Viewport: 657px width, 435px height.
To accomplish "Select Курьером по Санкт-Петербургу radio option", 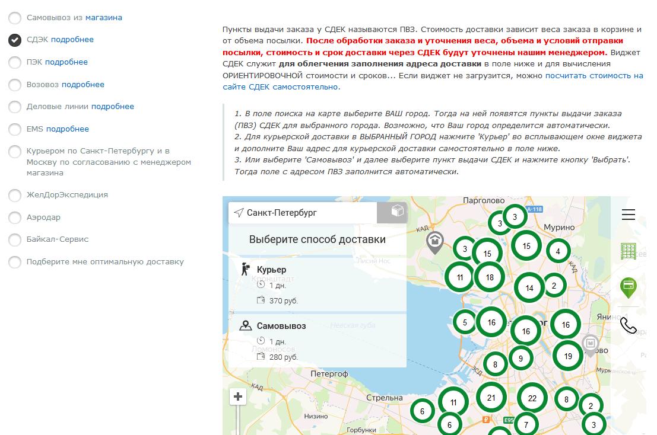I will pos(15,151).
